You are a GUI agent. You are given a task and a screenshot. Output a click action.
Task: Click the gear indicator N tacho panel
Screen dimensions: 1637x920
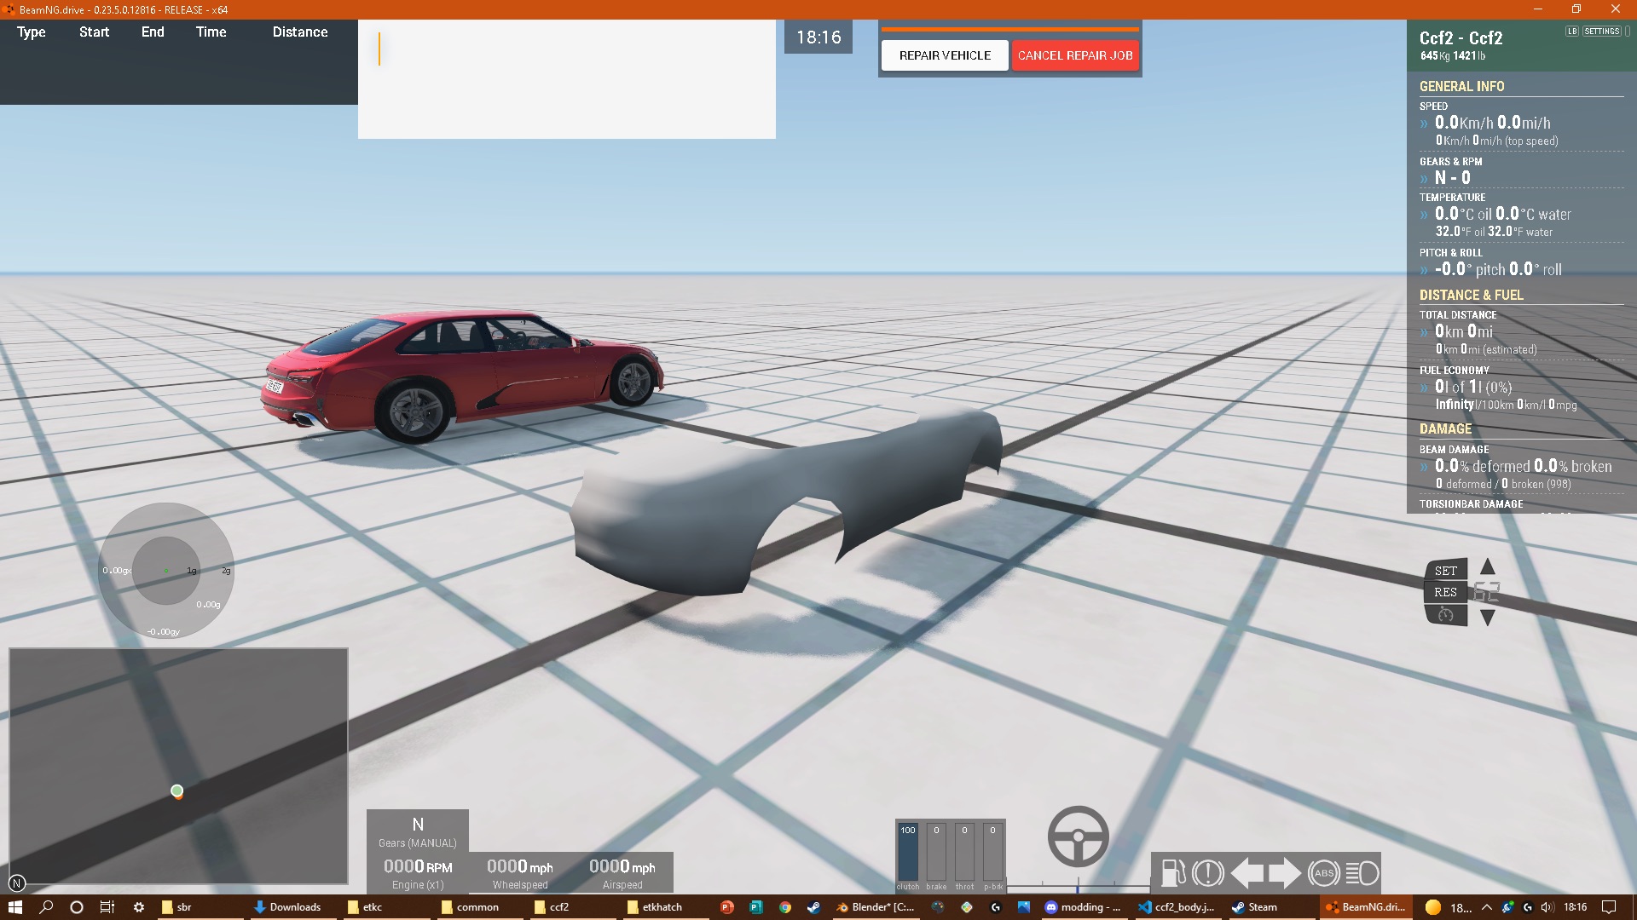pos(418,831)
